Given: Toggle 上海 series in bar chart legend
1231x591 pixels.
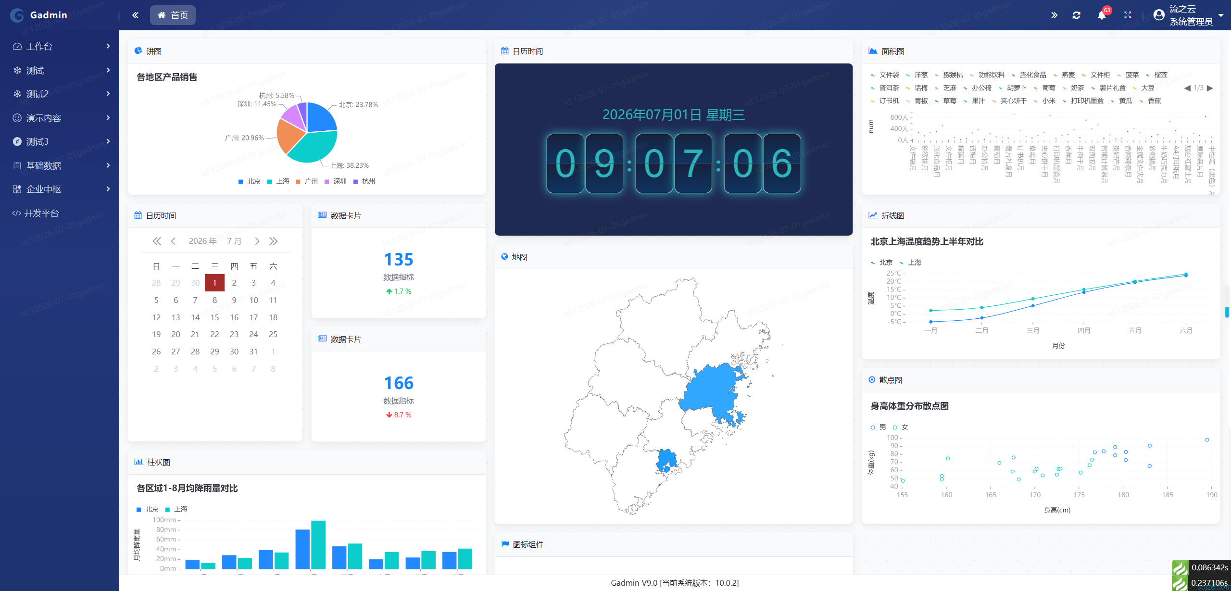Looking at the screenshot, I should (176, 509).
